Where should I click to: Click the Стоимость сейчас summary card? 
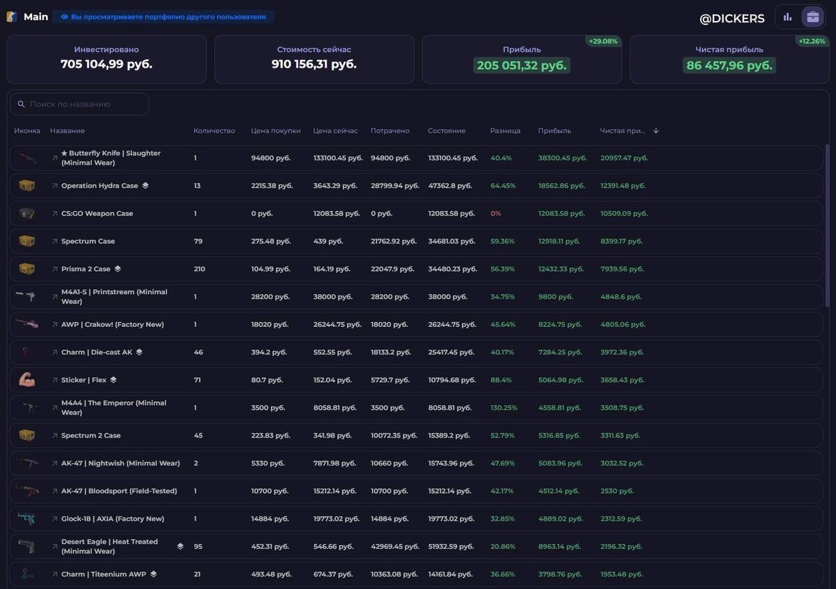point(314,59)
